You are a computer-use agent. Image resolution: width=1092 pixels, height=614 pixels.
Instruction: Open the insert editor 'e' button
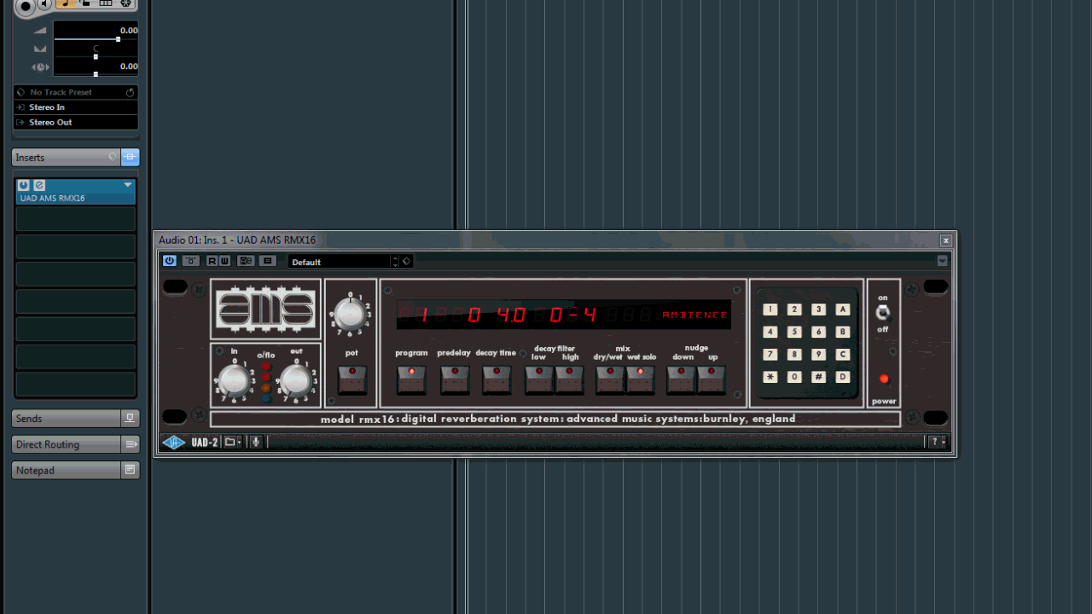click(39, 185)
